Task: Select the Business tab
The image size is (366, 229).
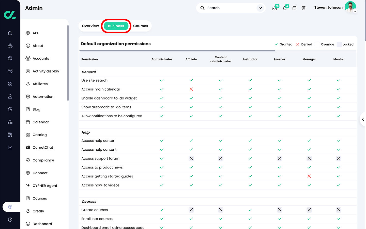Action: click(x=116, y=26)
